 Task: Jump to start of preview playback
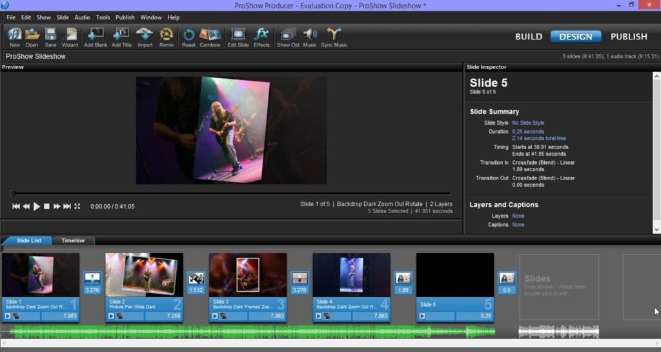(16, 206)
